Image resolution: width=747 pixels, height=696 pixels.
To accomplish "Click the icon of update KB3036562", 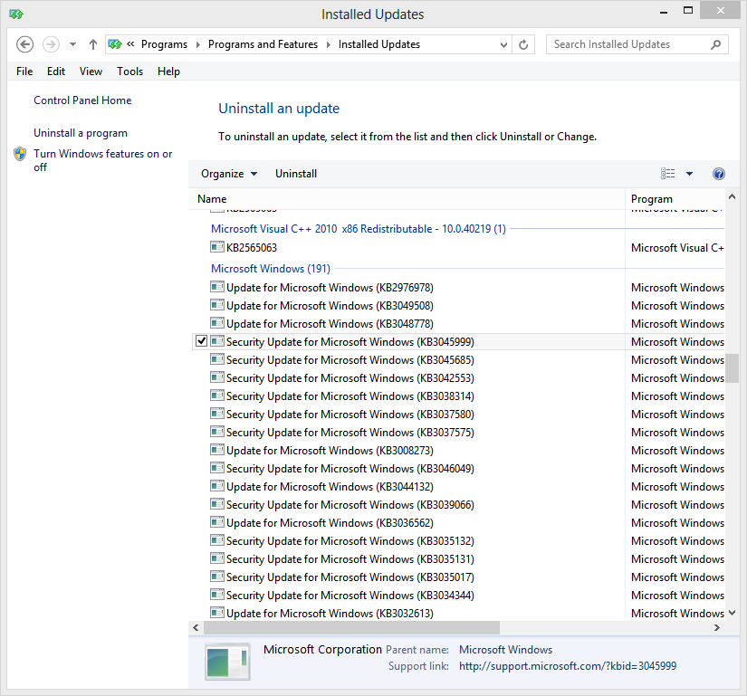I will pos(217,522).
